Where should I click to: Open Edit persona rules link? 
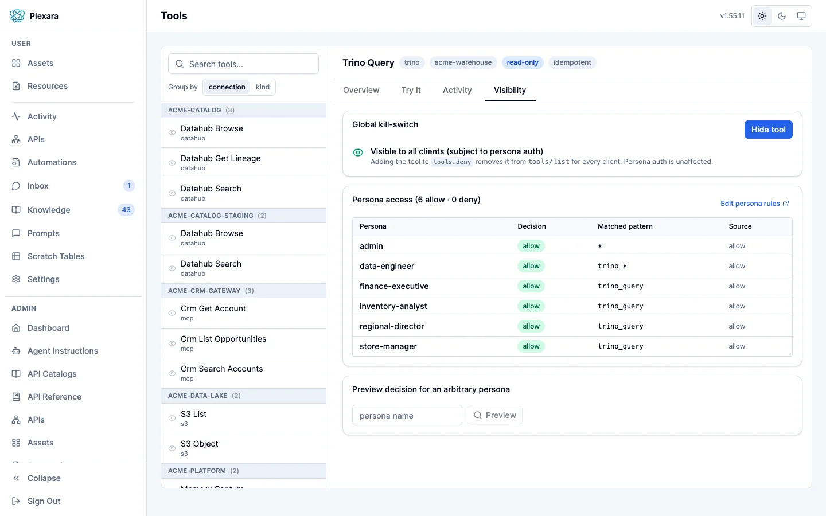[x=755, y=204]
